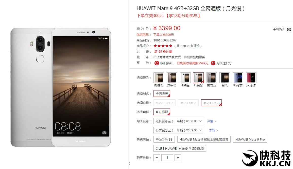Viewport: 293px width, 169px height.
Task: Open 详情 link beside 延长服务宝
Action: 212,121
